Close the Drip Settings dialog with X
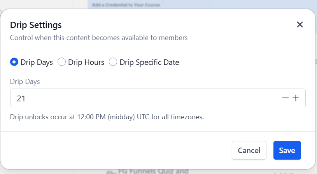The height and width of the screenshot is (174, 317). (299, 24)
